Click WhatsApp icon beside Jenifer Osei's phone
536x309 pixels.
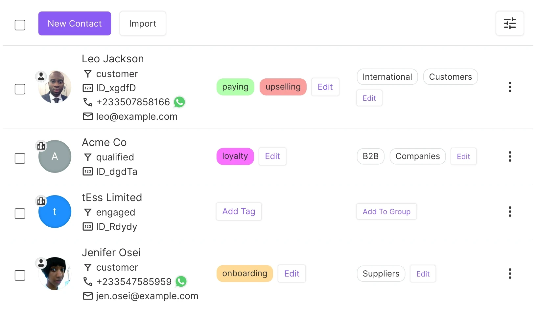coord(181,281)
